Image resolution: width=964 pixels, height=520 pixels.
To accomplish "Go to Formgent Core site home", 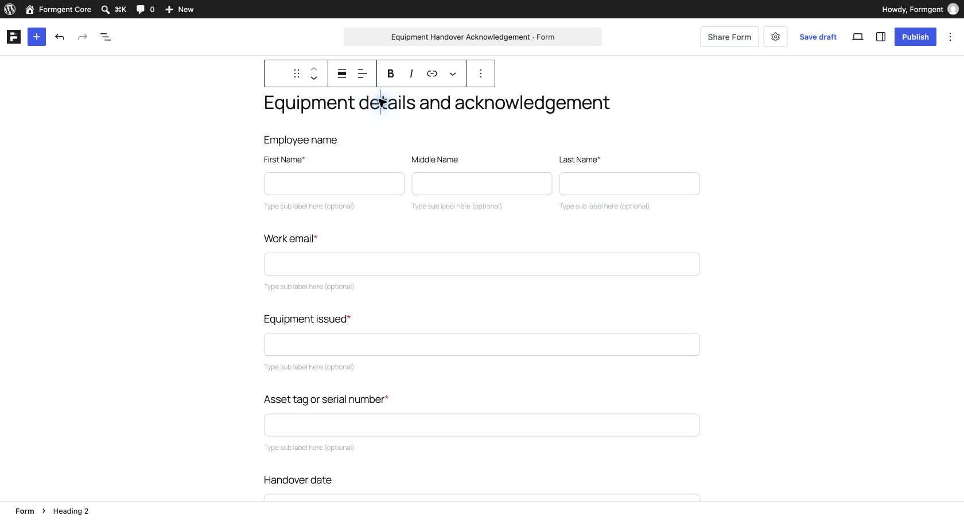I will pos(58,9).
